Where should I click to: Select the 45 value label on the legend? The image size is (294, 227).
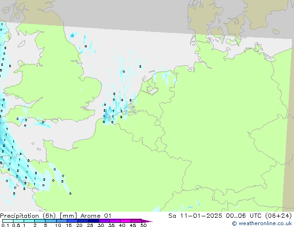click(133, 226)
